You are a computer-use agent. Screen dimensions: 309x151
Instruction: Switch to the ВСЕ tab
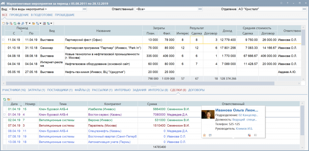(x=5, y=15)
